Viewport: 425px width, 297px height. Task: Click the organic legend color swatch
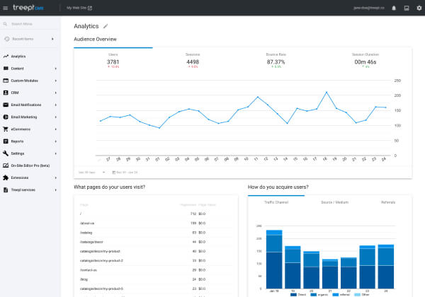coord(313,295)
